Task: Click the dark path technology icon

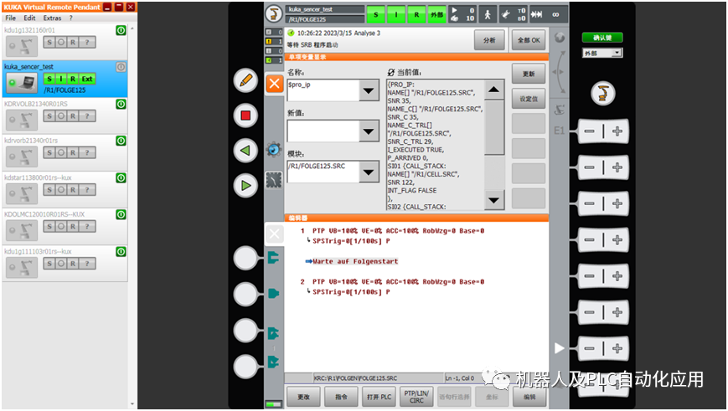Action: coord(274,180)
